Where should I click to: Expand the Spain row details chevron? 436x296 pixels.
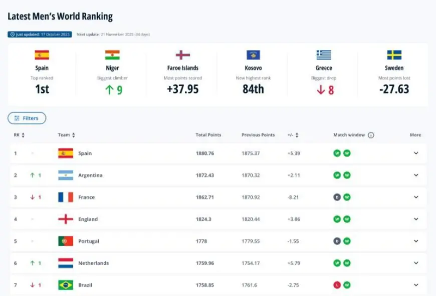(415, 153)
